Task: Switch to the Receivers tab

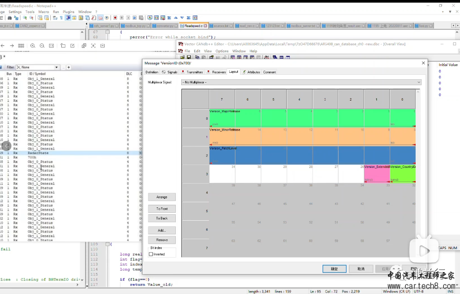Action: pos(217,72)
